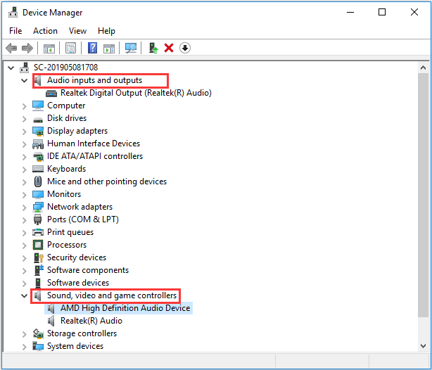Toggle the action pane toolbar icon

(x=109, y=49)
